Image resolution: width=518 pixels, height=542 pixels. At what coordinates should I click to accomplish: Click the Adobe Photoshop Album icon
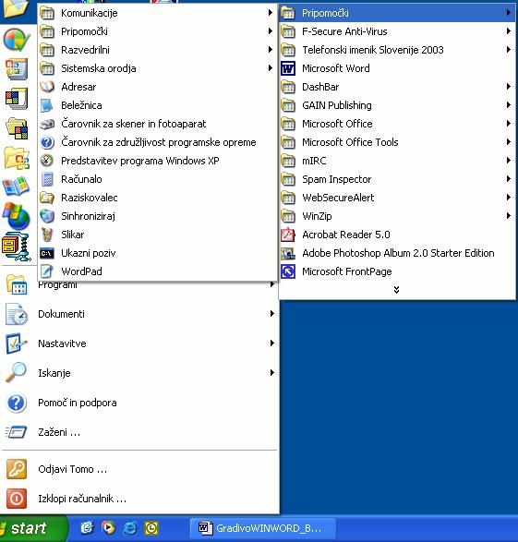click(288, 253)
